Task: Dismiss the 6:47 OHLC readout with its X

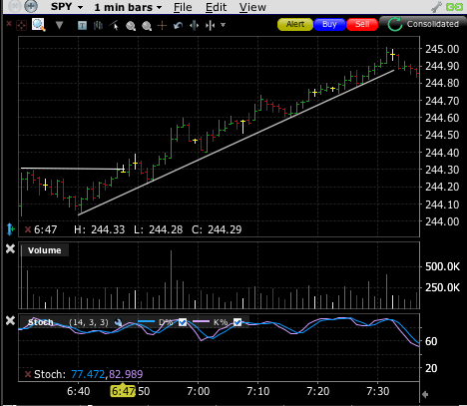Action: (x=28, y=229)
